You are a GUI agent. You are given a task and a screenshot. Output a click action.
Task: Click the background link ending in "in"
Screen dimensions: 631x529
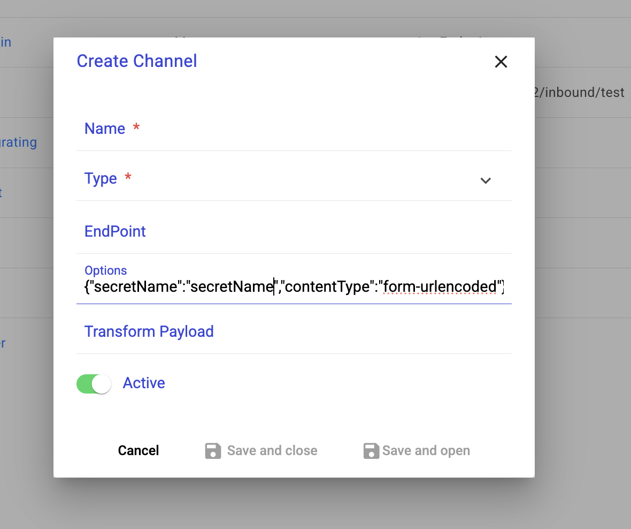pyautogui.click(x=6, y=42)
